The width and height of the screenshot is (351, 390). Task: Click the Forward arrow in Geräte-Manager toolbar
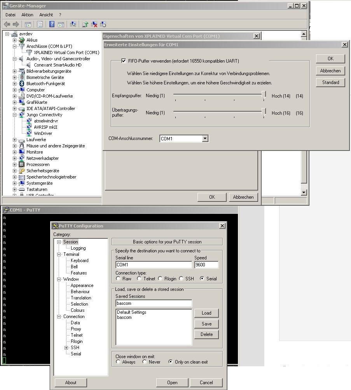(x=16, y=24)
